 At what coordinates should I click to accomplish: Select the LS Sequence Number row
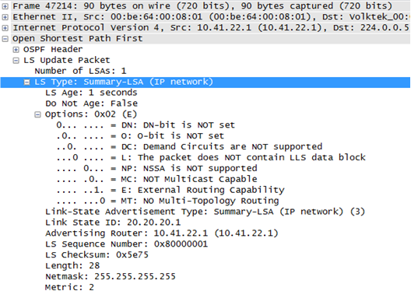tap(127, 244)
